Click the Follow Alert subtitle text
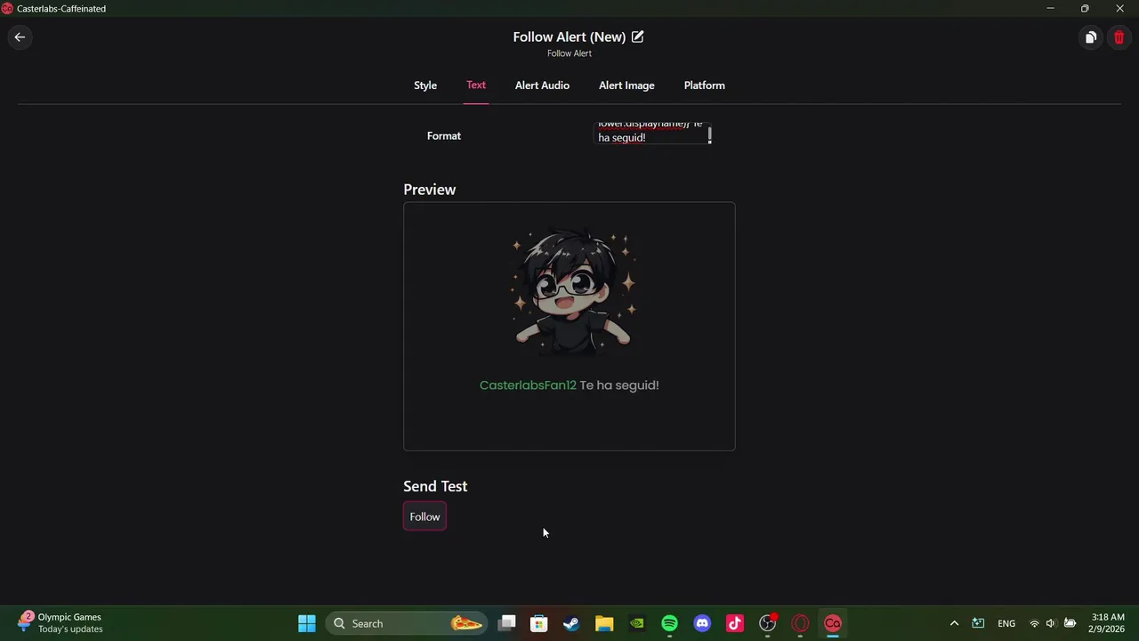This screenshot has width=1139, height=641. click(x=569, y=53)
